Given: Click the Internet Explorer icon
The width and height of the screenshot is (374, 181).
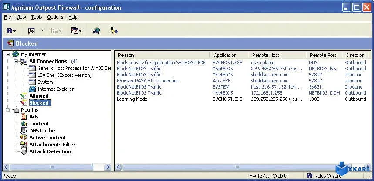Looking at the screenshot, I should pos(32,89).
